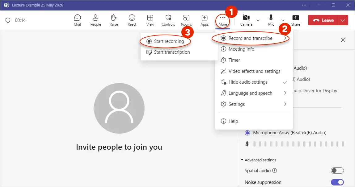Open meeting Controls
The height and width of the screenshot is (187, 355).
[x=168, y=20]
